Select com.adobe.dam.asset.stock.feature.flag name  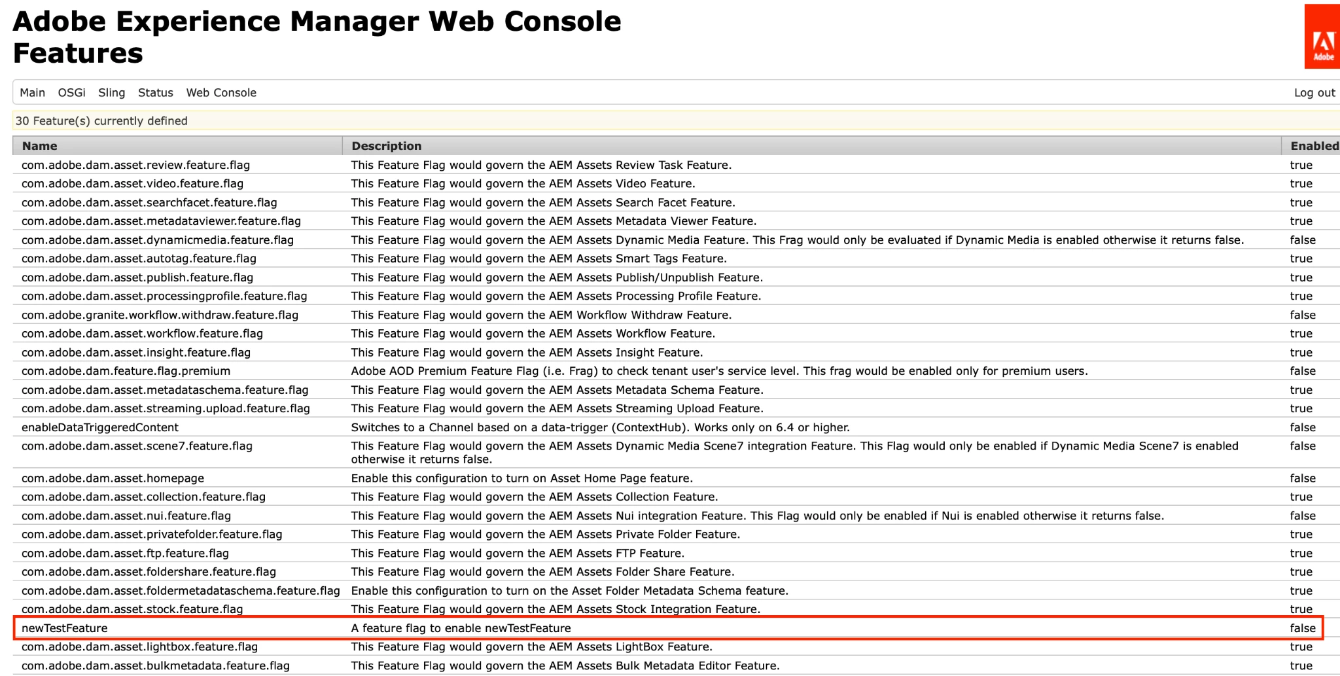pyautogui.click(x=132, y=609)
